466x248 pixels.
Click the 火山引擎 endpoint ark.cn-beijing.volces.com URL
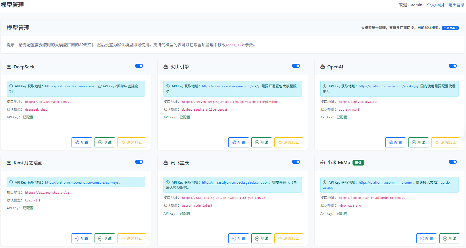[x=230, y=102]
